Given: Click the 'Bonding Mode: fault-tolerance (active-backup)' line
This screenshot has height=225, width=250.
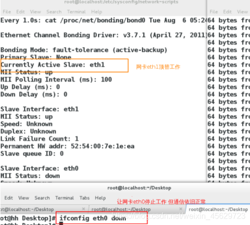Looking at the screenshot, I should pyautogui.click(x=84, y=50).
